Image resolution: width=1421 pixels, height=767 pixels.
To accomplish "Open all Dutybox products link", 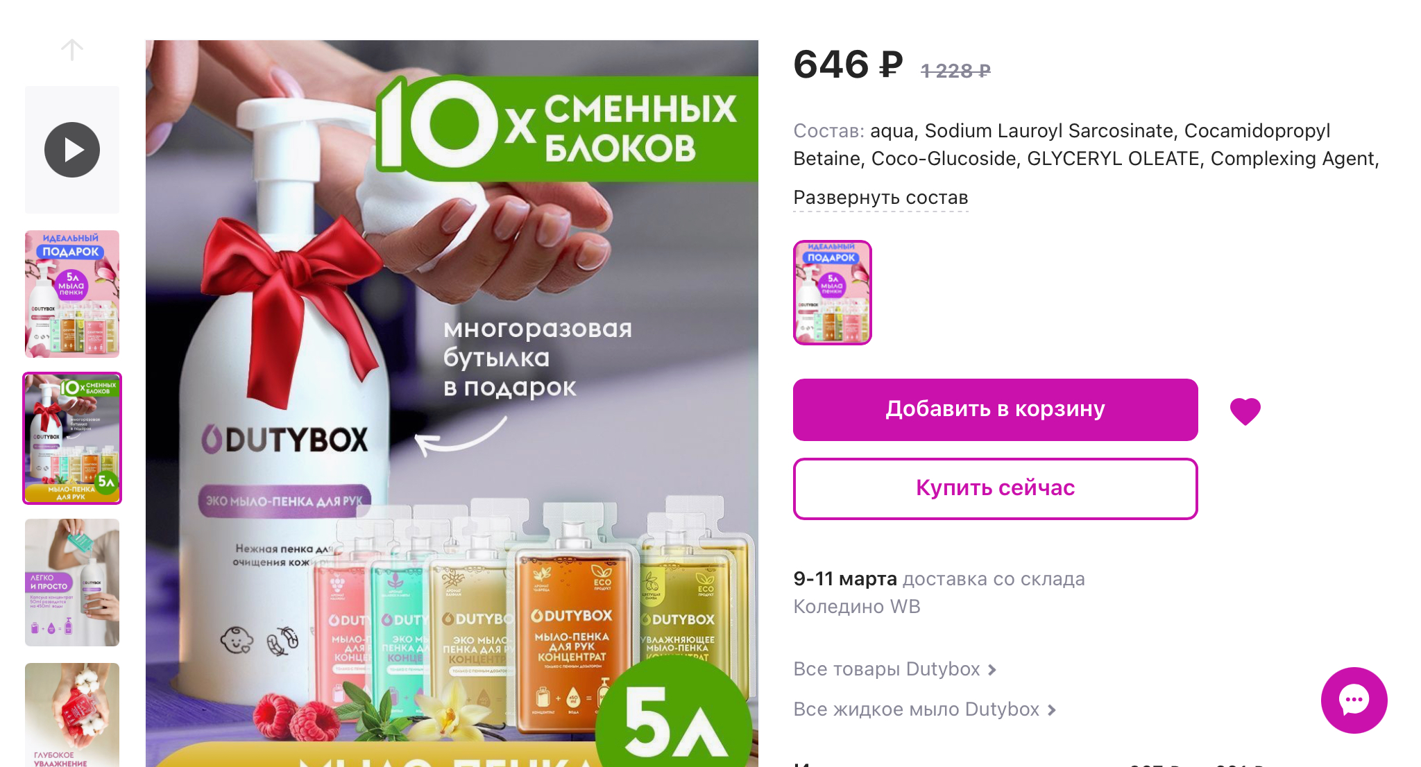I will (x=887, y=669).
